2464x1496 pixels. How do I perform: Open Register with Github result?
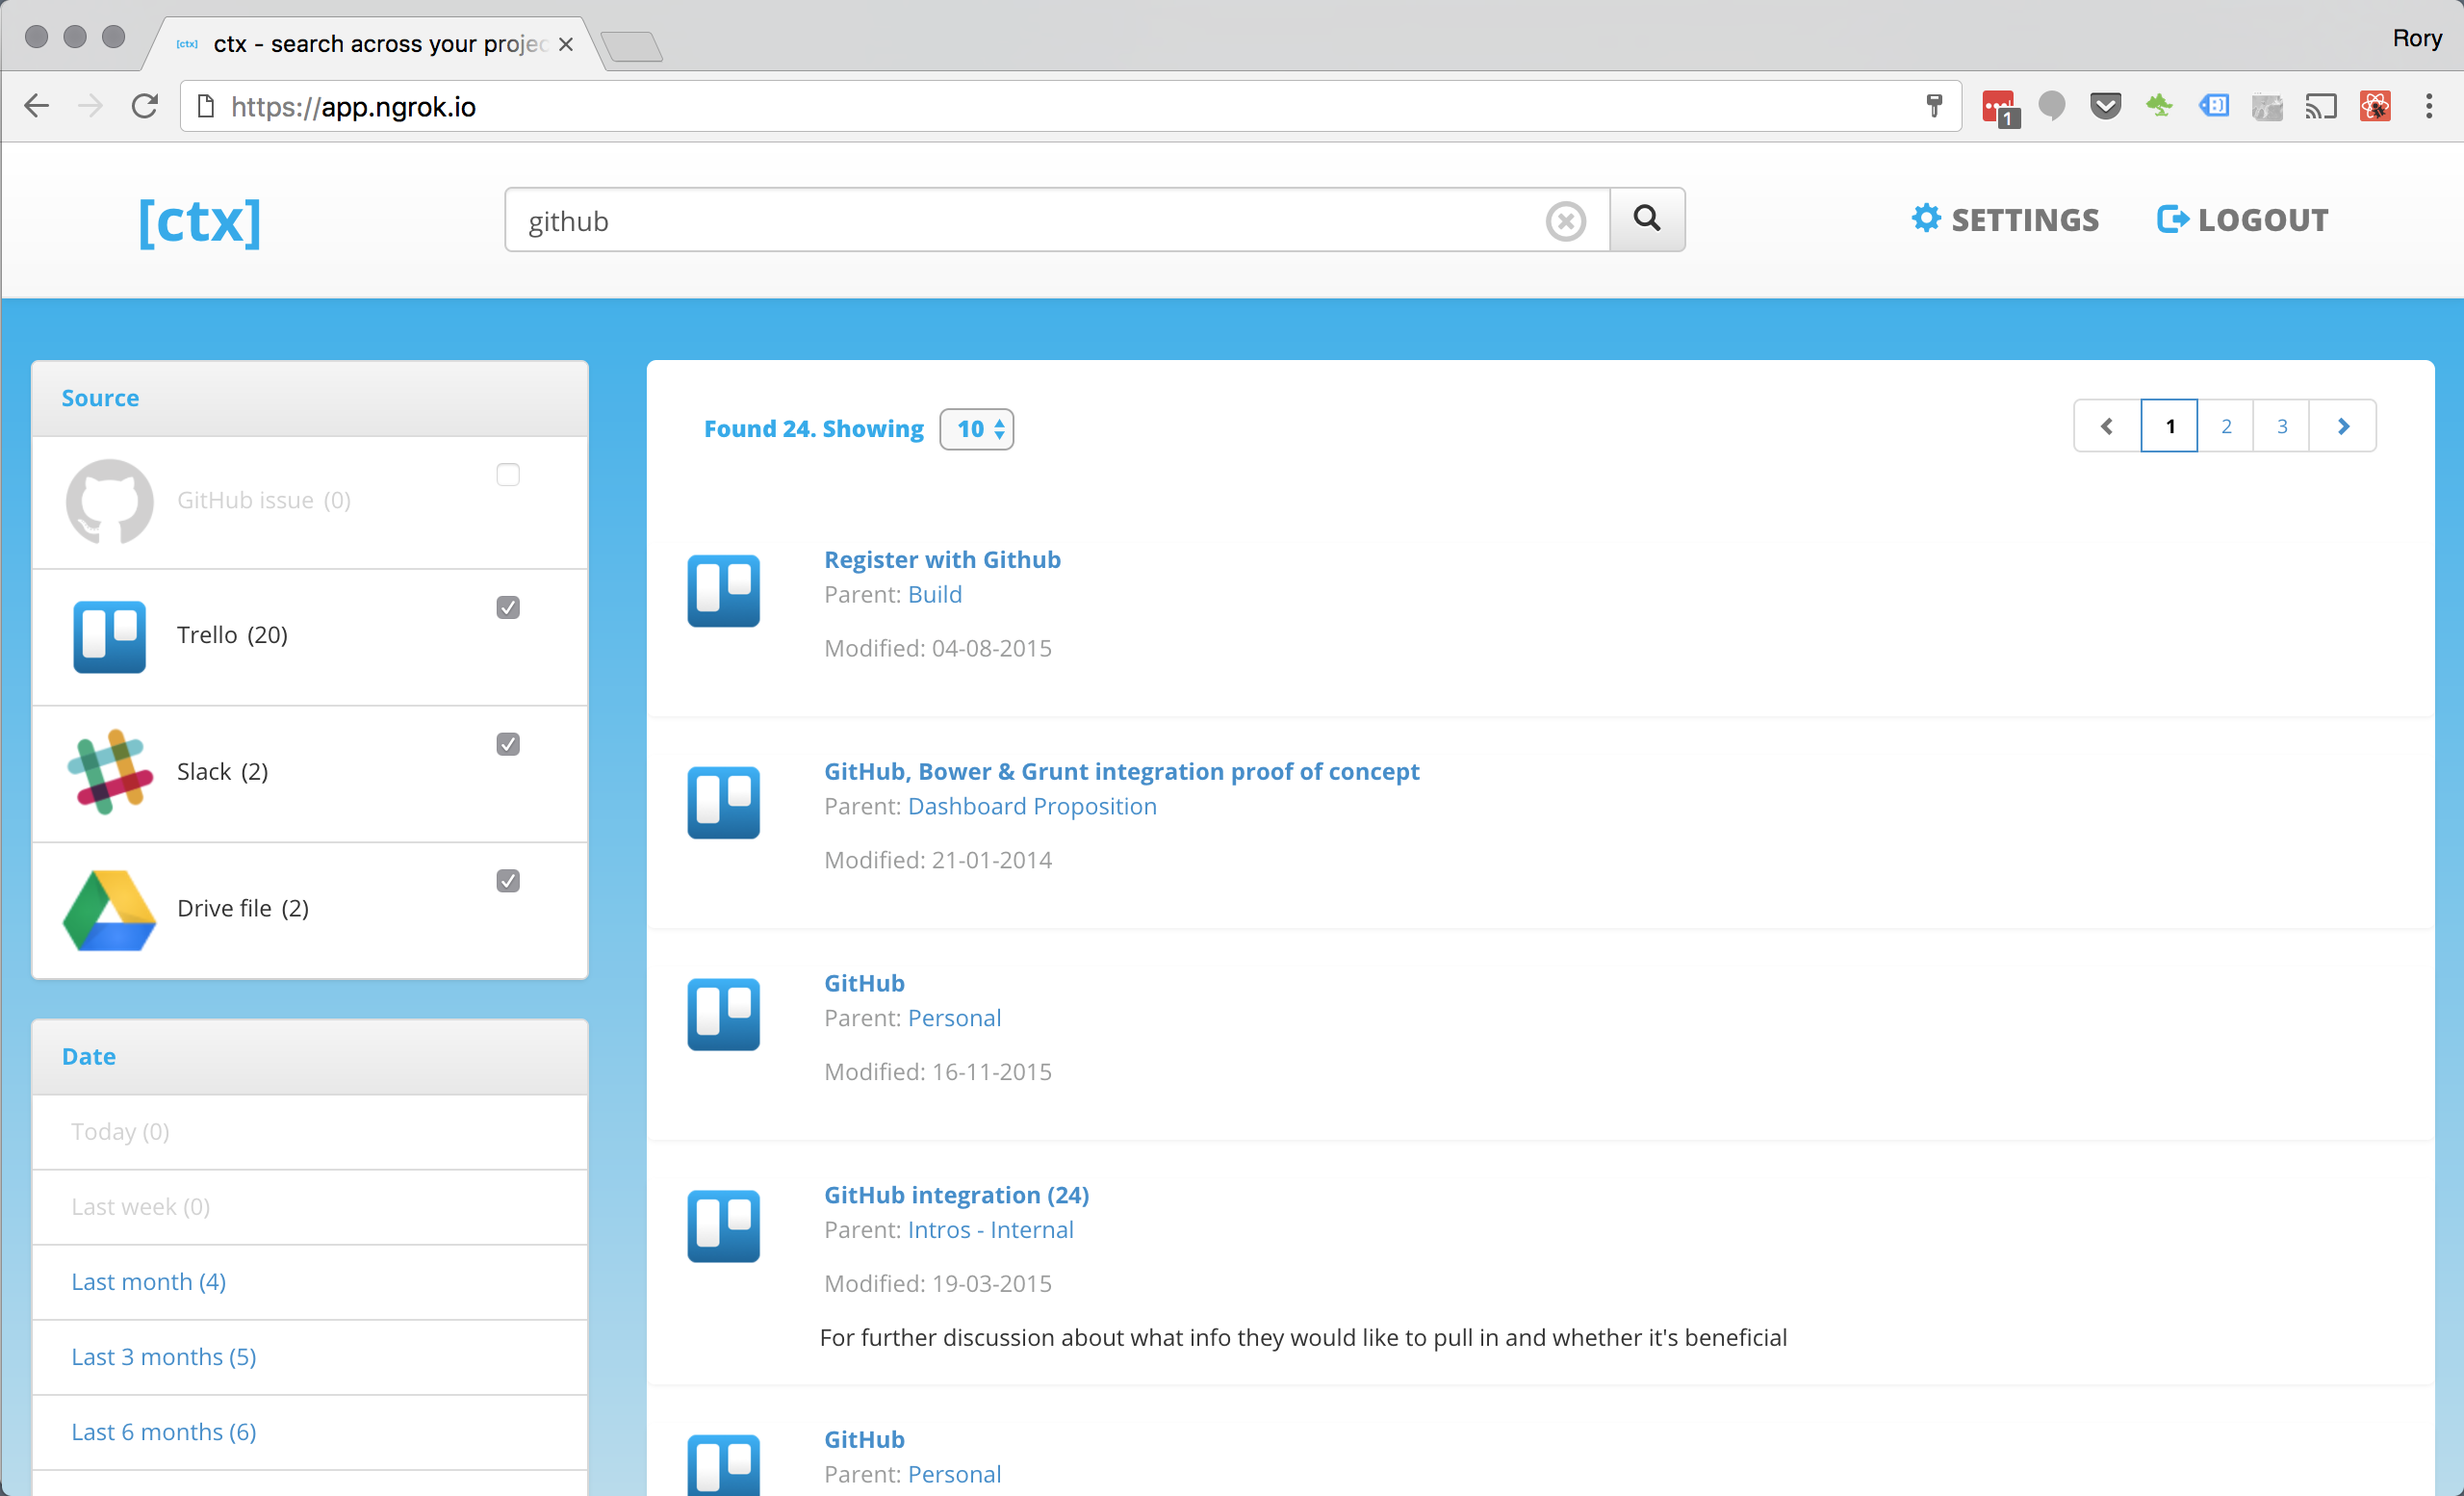click(942, 559)
